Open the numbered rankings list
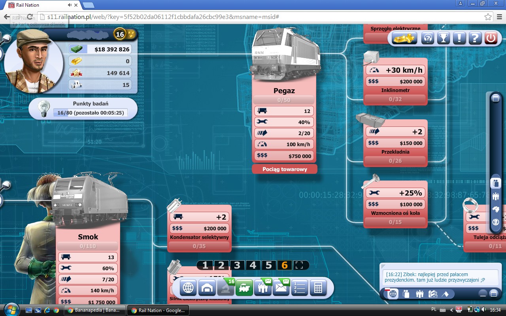Screen dimensions: 506x316 pos(300,288)
